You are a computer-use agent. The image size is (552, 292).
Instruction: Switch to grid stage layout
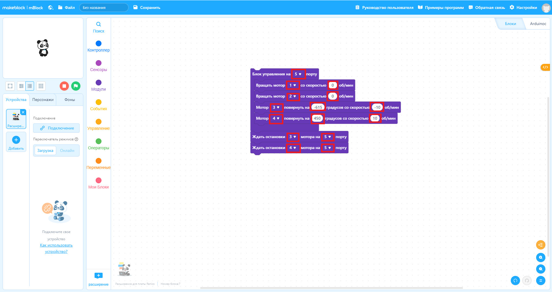coord(41,86)
